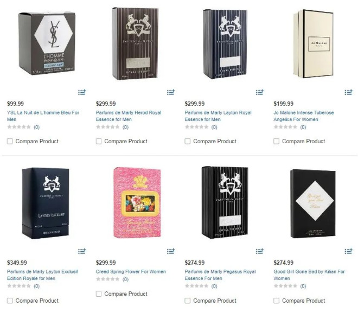Select Compare Product for Layton Exclusif Edition Royale
The height and width of the screenshot is (312, 358).
tap(10, 301)
